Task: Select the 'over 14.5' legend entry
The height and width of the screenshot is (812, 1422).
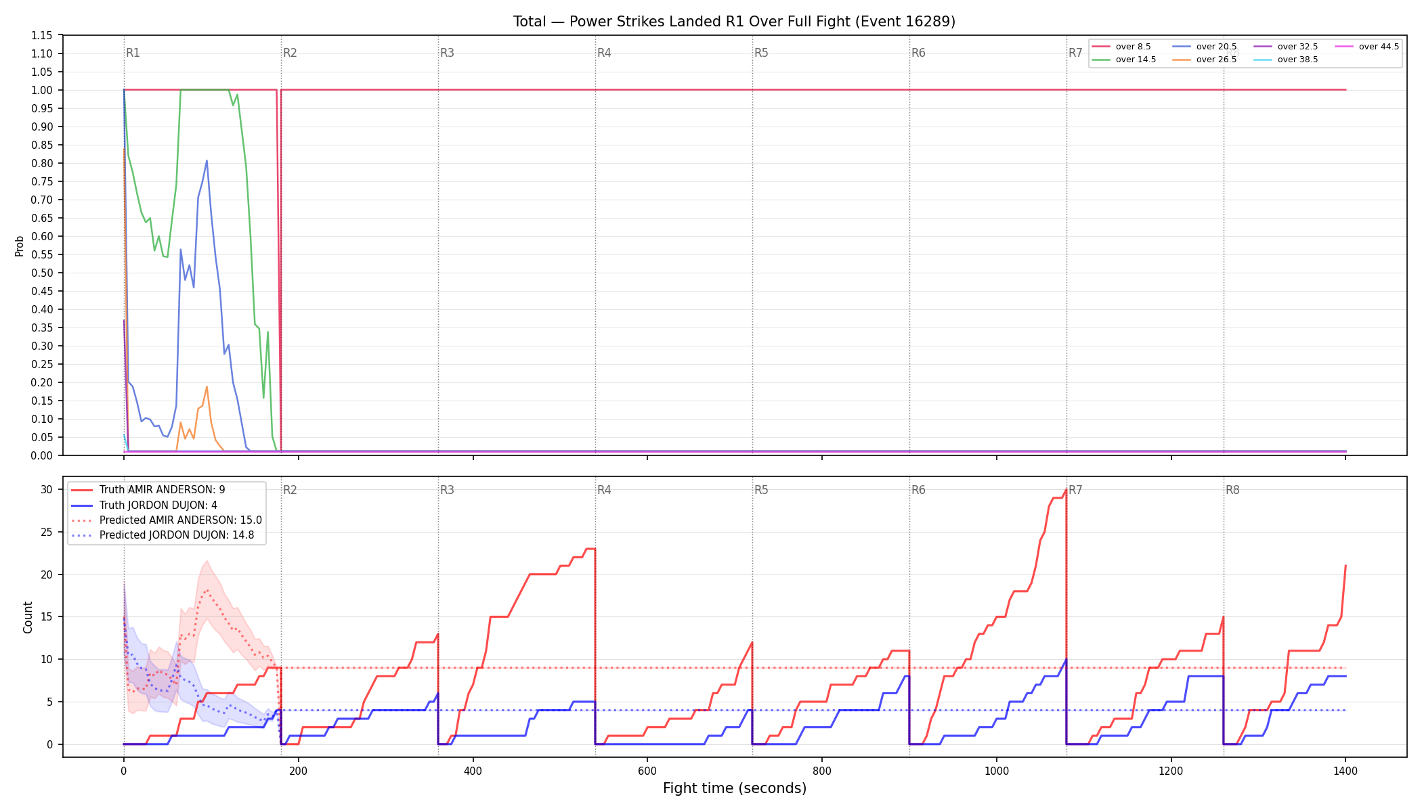Action: tap(1123, 60)
